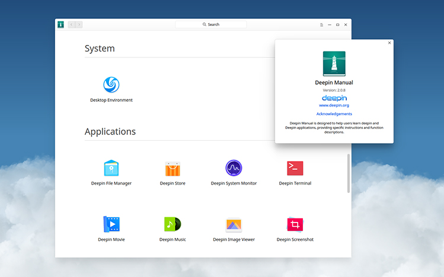
Task: Open Deepin Image Viewer manual
Action: point(234,224)
